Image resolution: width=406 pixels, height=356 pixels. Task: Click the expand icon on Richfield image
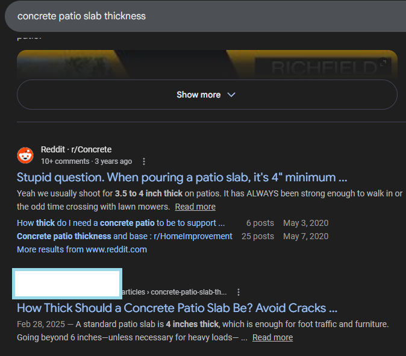[383, 62]
